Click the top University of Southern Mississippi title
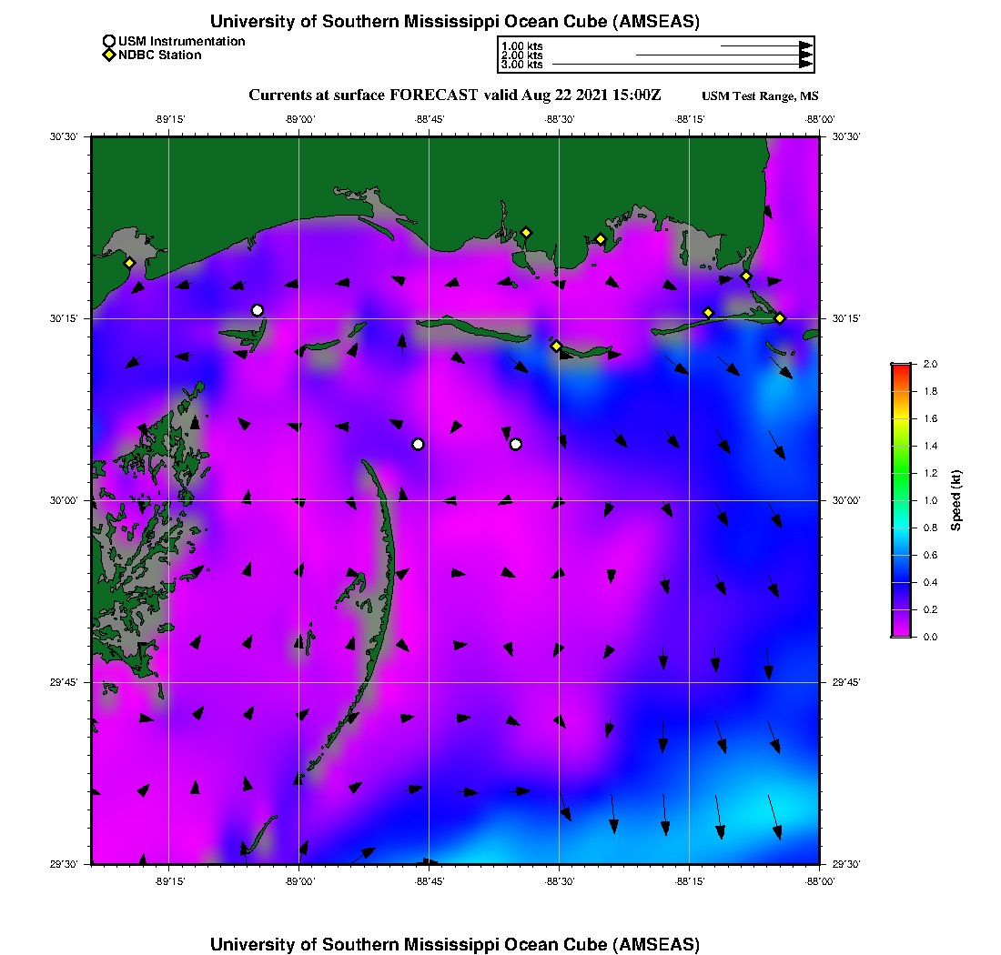This screenshot has height=955, width=1001. (x=454, y=22)
